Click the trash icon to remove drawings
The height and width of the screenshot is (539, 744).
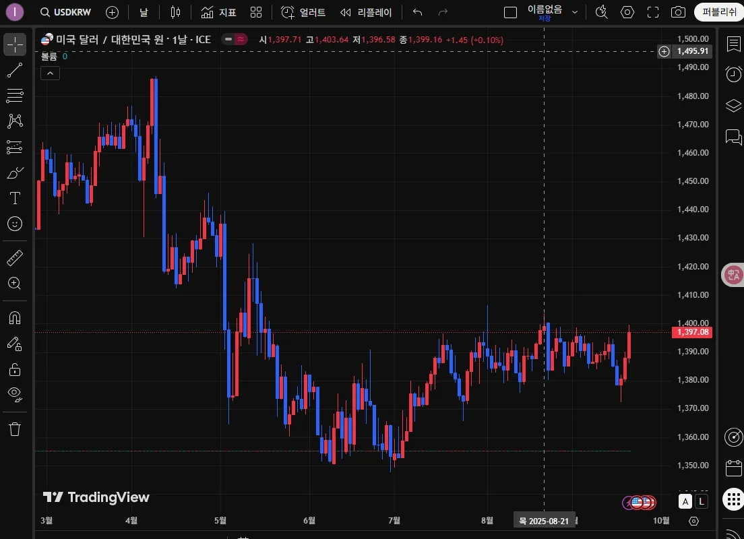pyautogui.click(x=15, y=429)
